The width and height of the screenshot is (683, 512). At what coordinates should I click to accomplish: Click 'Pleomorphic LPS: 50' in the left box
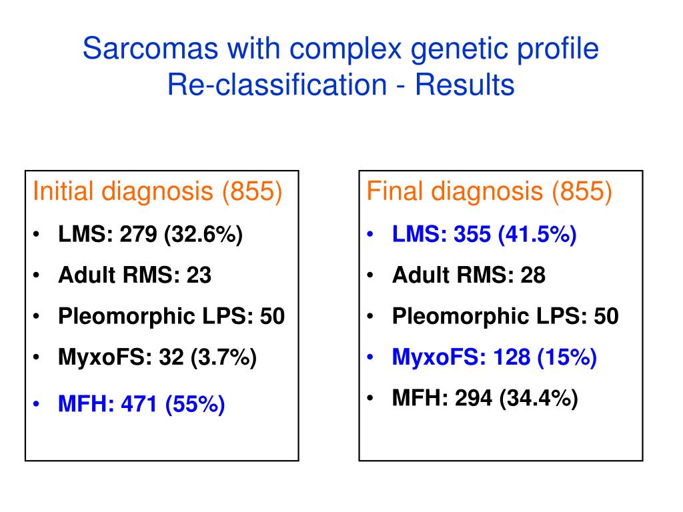(171, 317)
